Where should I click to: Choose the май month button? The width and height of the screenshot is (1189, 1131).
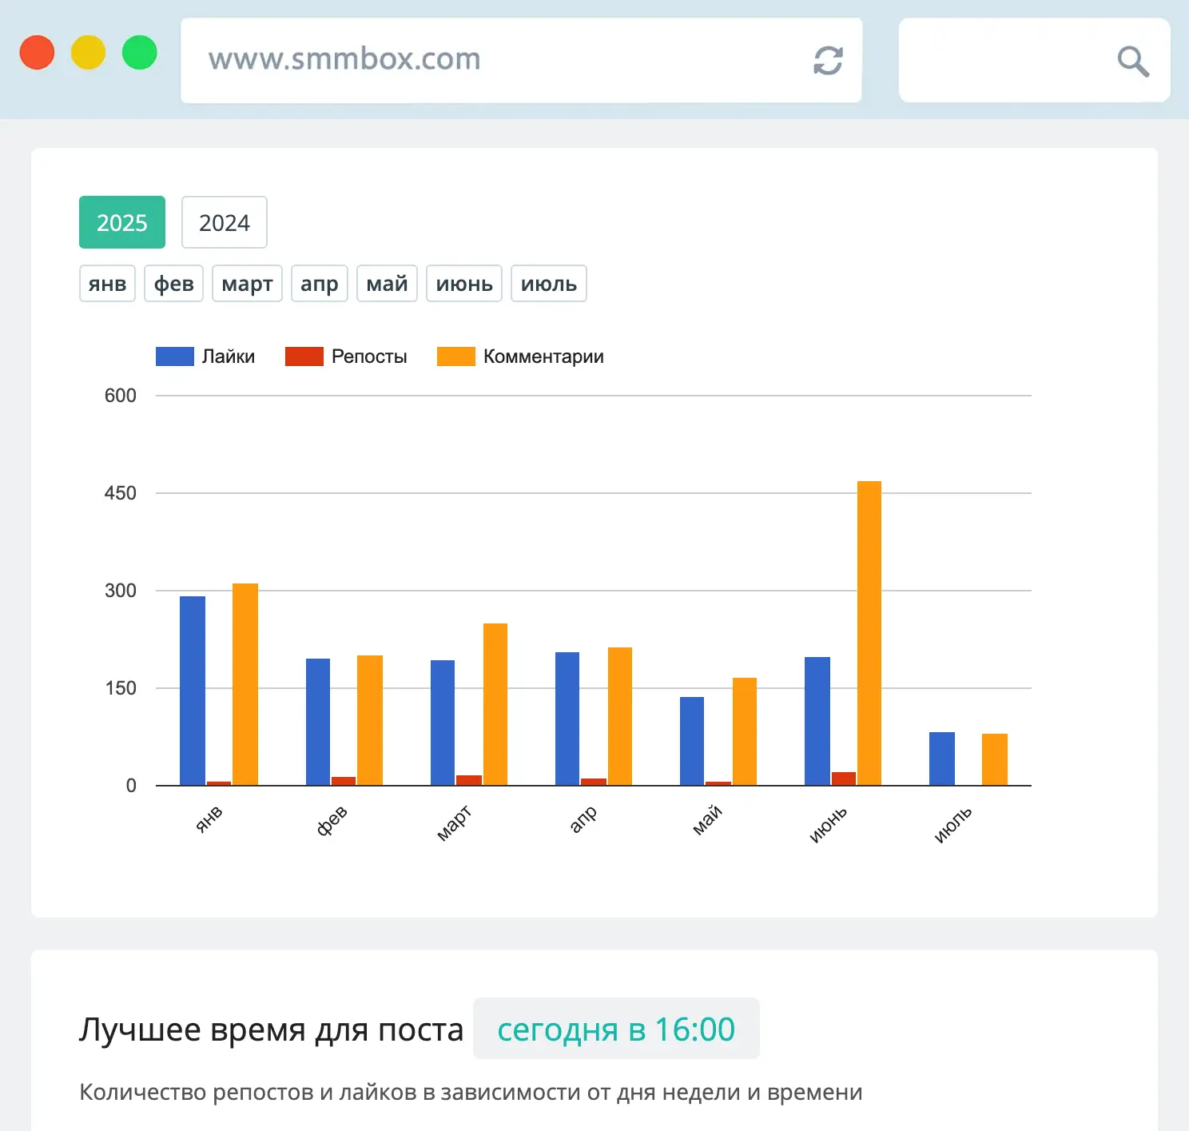(x=388, y=284)
